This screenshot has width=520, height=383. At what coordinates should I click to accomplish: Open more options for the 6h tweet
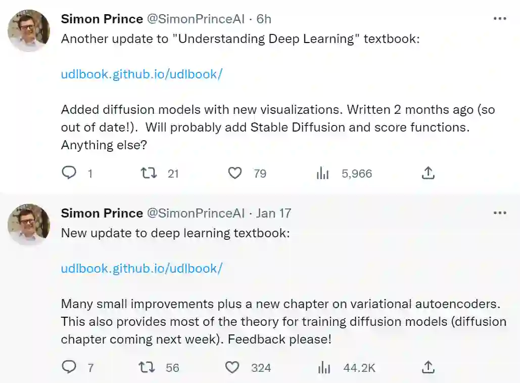pyautogui.click(x=499, y=19)
